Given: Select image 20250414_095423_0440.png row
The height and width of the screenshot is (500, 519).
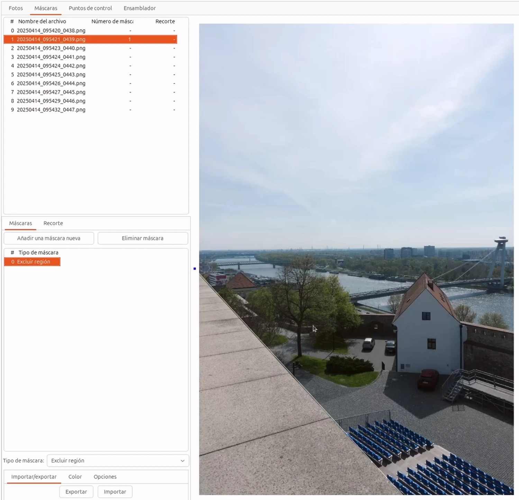Looking at the screenshot, I should [51, 48].
